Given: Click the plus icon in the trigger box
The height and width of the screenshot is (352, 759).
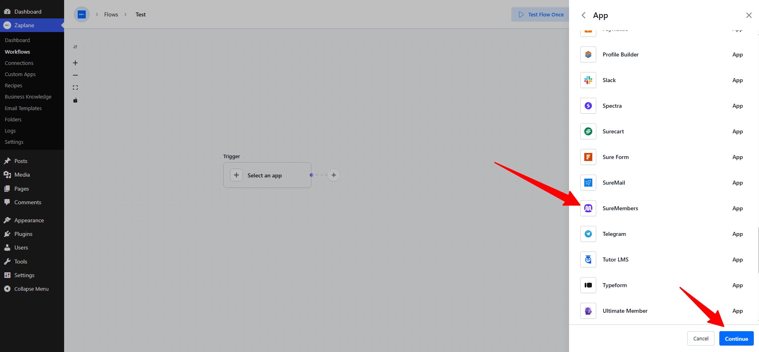Looking at the screenshot, I should tap(236, 175).
